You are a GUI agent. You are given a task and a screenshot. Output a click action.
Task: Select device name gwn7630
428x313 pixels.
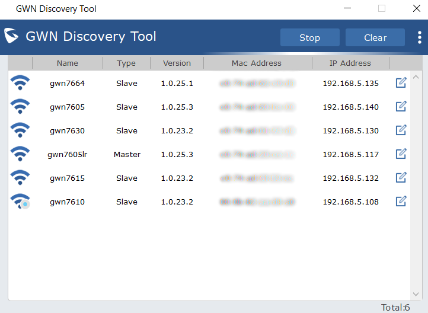(67, 131)
